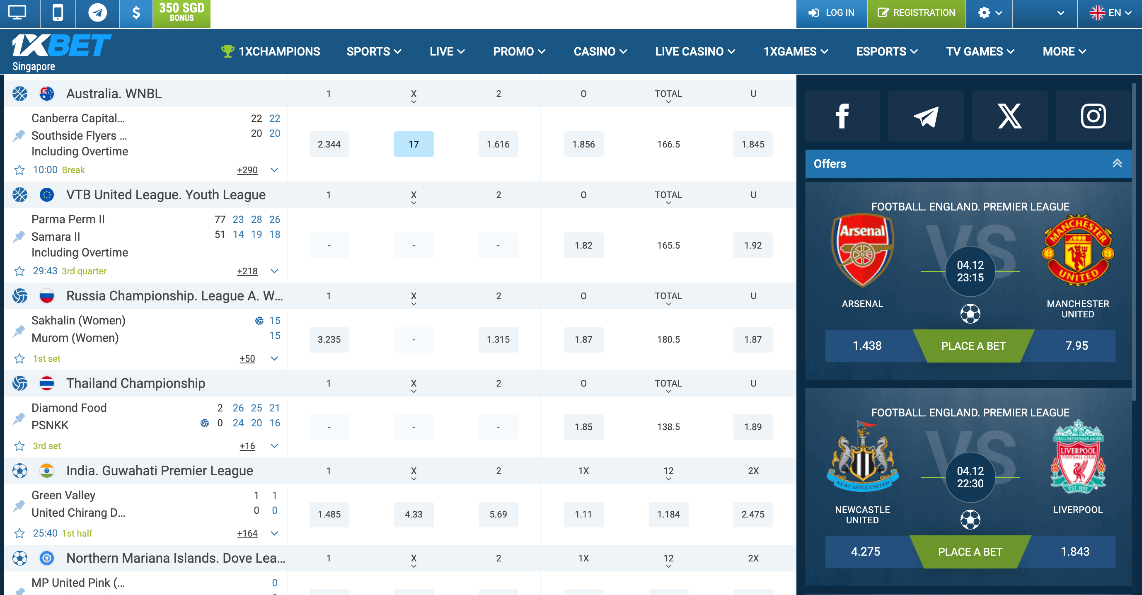The width and height of the screenshot is (1142, 595).
Task: Select odds 2.344 for Canberra Capitals
Action: click(329, 144)
